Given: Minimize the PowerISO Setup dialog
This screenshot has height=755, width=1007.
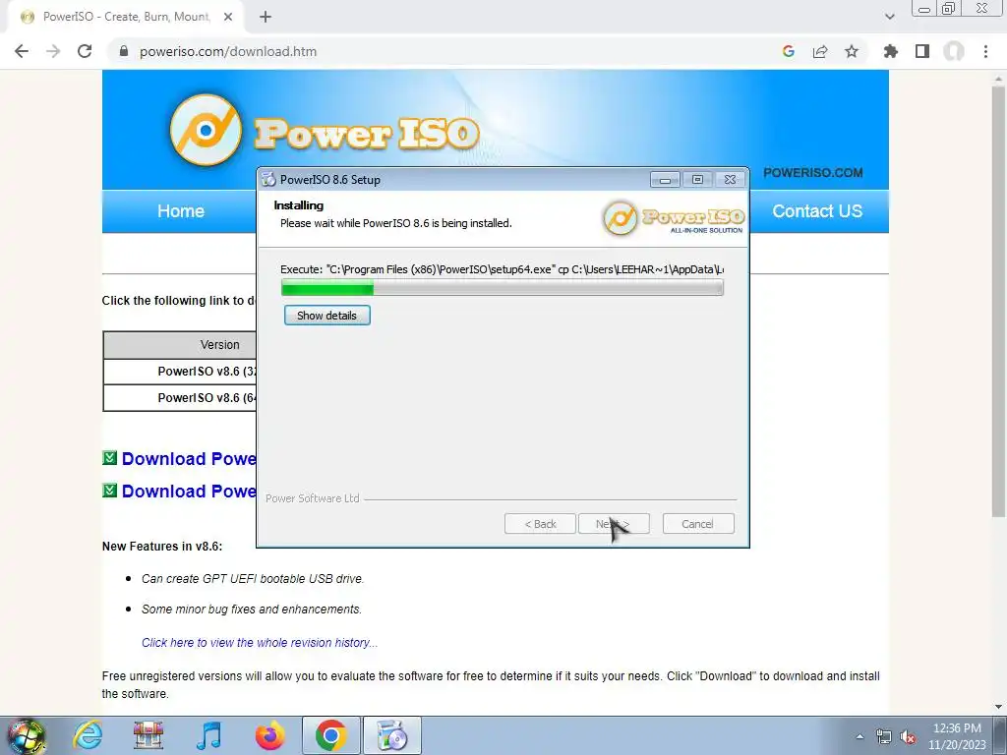Looking at the screenshot, I should click(x=665, y=180).
